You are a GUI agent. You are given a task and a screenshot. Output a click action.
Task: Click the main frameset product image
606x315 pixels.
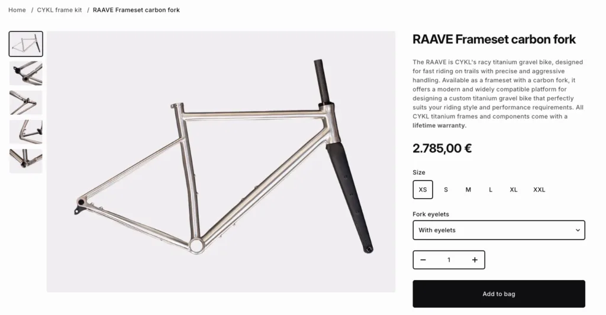(x=221, y=161)
